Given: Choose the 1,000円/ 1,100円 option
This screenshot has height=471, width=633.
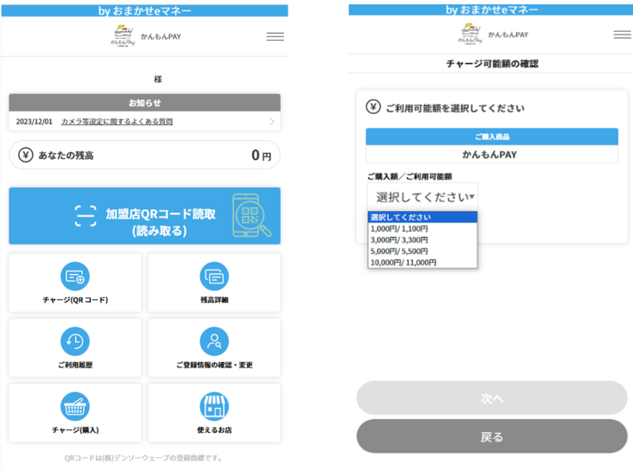Looking at the screenshot, I should [422, 229].
